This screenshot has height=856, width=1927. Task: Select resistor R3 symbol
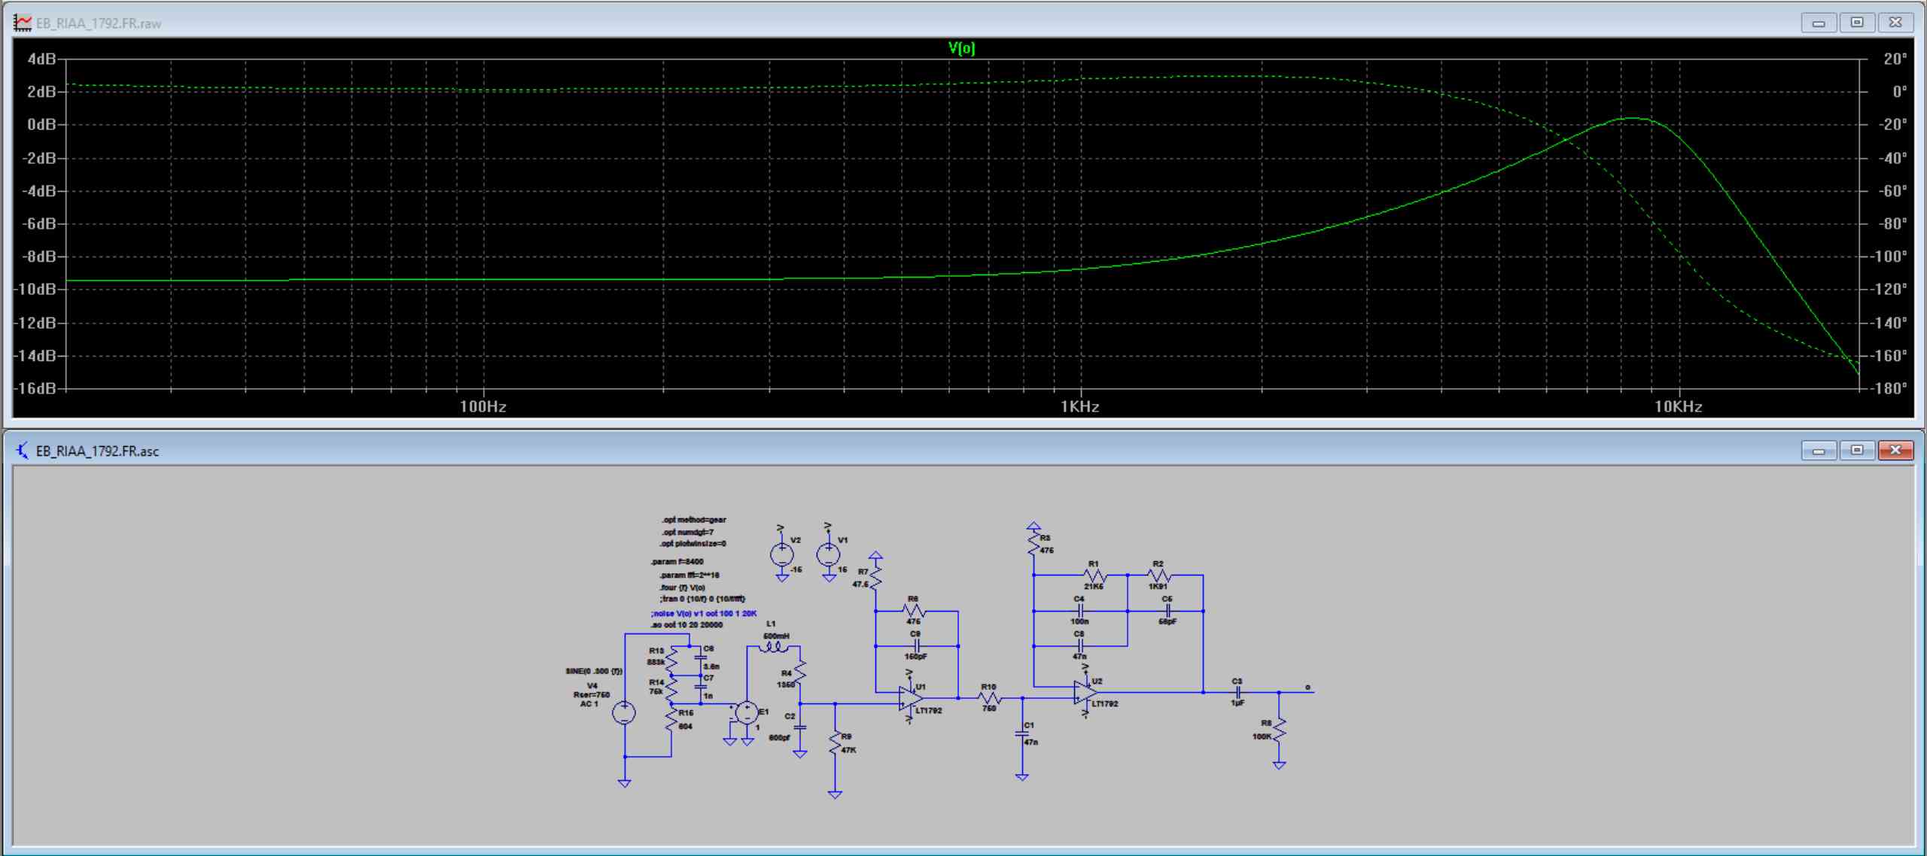tap(1034, 544)
